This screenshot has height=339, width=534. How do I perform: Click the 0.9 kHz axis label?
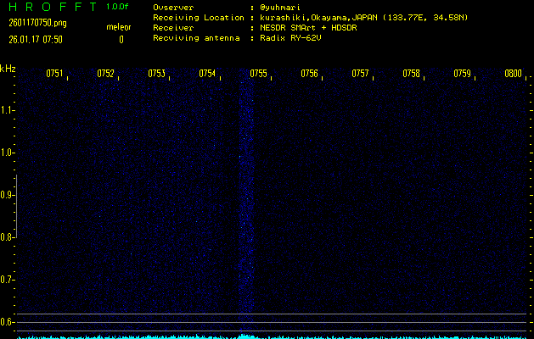[x=7, y=195]
